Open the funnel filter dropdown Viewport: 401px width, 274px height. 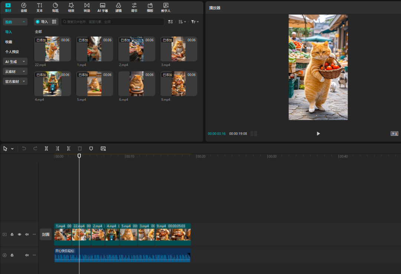pyautogui.click(x=195, y=22)
